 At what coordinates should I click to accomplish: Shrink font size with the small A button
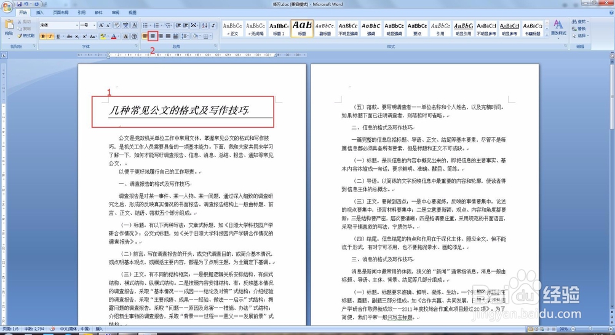[108, 25]
